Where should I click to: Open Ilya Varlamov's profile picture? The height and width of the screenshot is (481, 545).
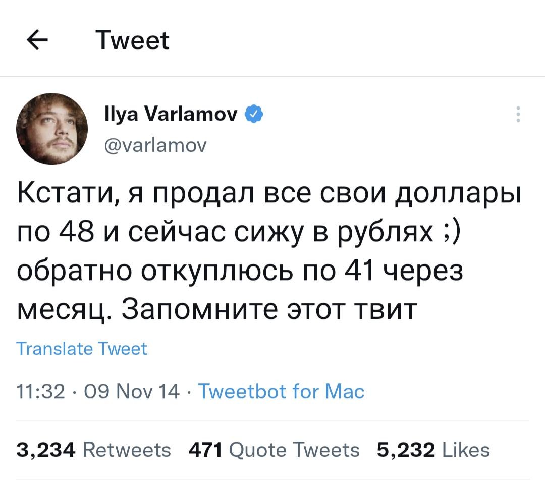tap(52, 128)
